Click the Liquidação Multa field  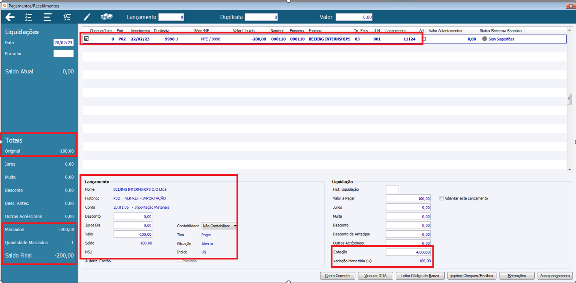408,216
